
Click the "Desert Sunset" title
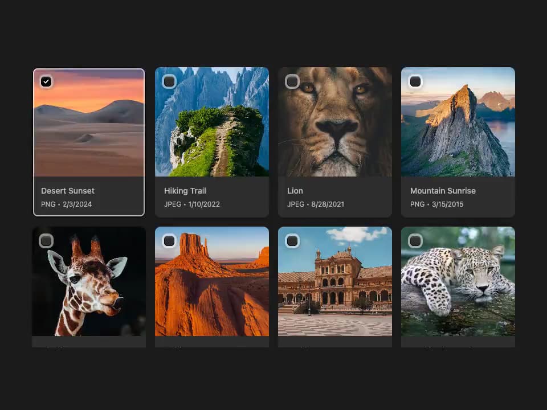point(68,191)
